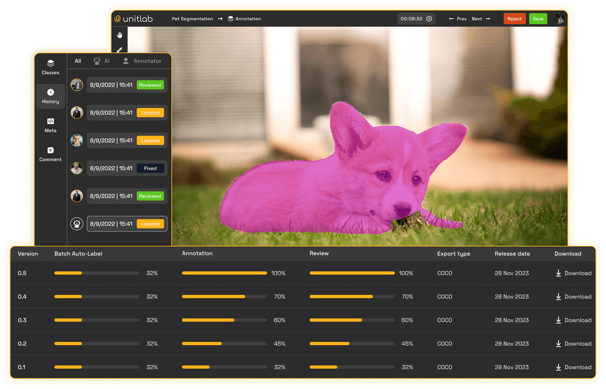Open the Classes panel in the sidebar

click(x=50, y=67)
